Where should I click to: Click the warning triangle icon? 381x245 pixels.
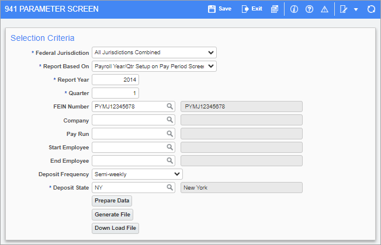(324, 9)
